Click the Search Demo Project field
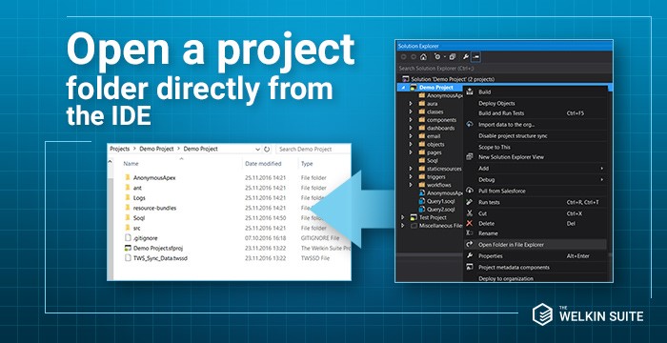 (x=313, y=150)
